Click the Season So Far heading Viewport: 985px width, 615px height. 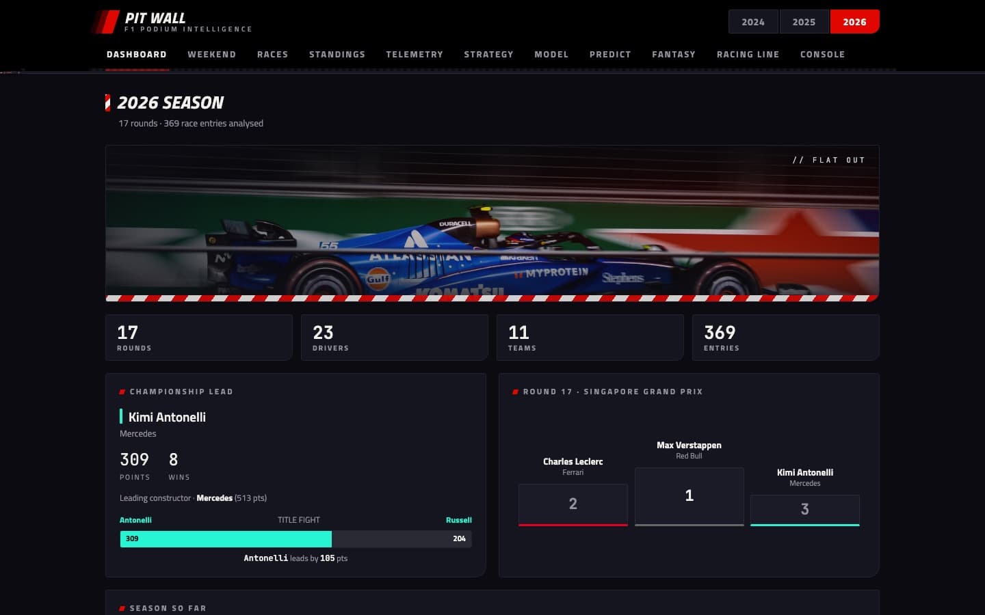(x=168, y=608)
